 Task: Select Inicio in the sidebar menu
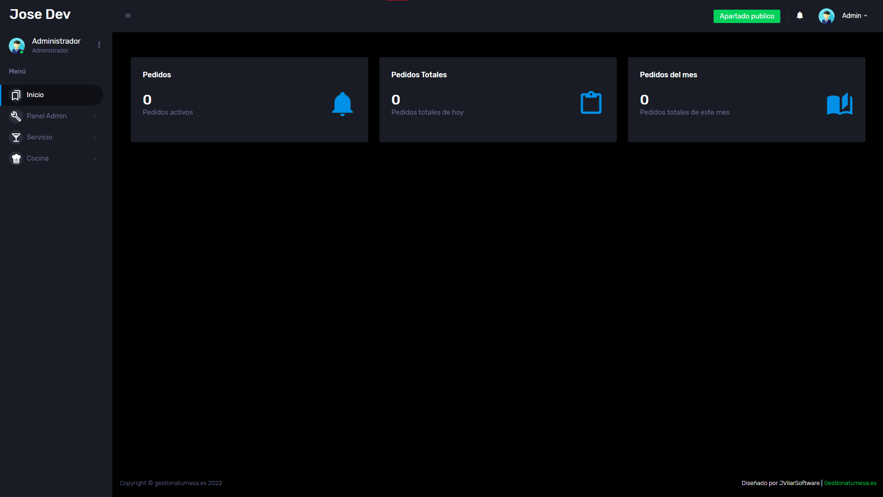[35, 95]
